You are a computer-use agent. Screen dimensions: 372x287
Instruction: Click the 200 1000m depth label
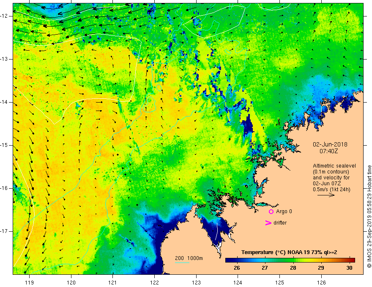189,258
